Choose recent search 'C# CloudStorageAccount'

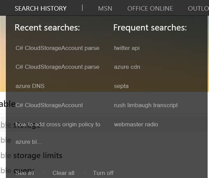[49, 105]
